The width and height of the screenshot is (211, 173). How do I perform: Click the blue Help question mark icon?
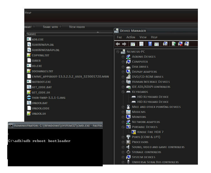coord(150,44)
